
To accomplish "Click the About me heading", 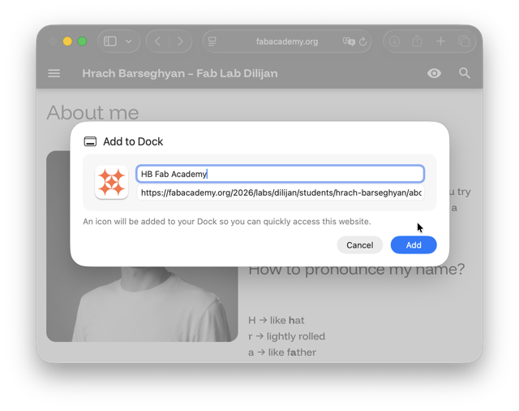I will click(x=92, y=113).
